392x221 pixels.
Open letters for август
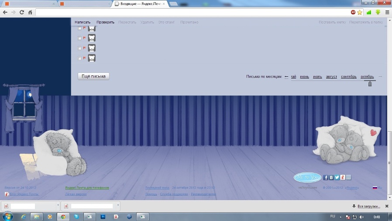[x=331, y=77]
